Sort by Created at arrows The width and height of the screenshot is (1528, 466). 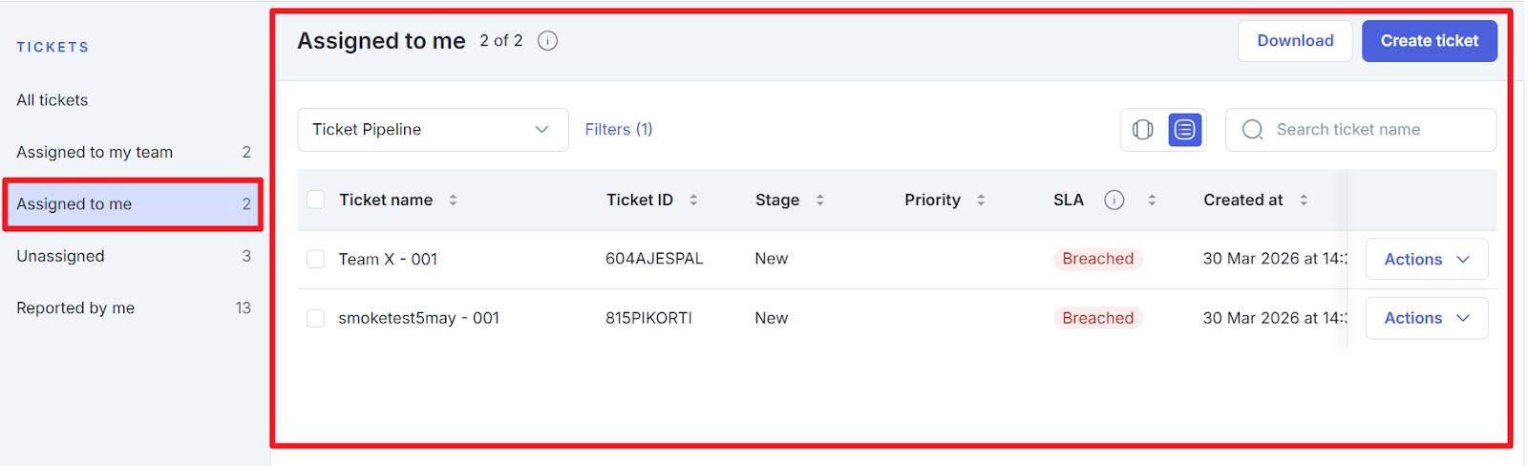pos(1304,200)
